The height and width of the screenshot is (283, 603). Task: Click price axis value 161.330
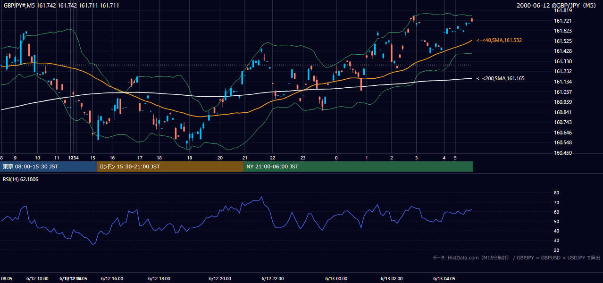pyautogui.click(x=562, y=61)
